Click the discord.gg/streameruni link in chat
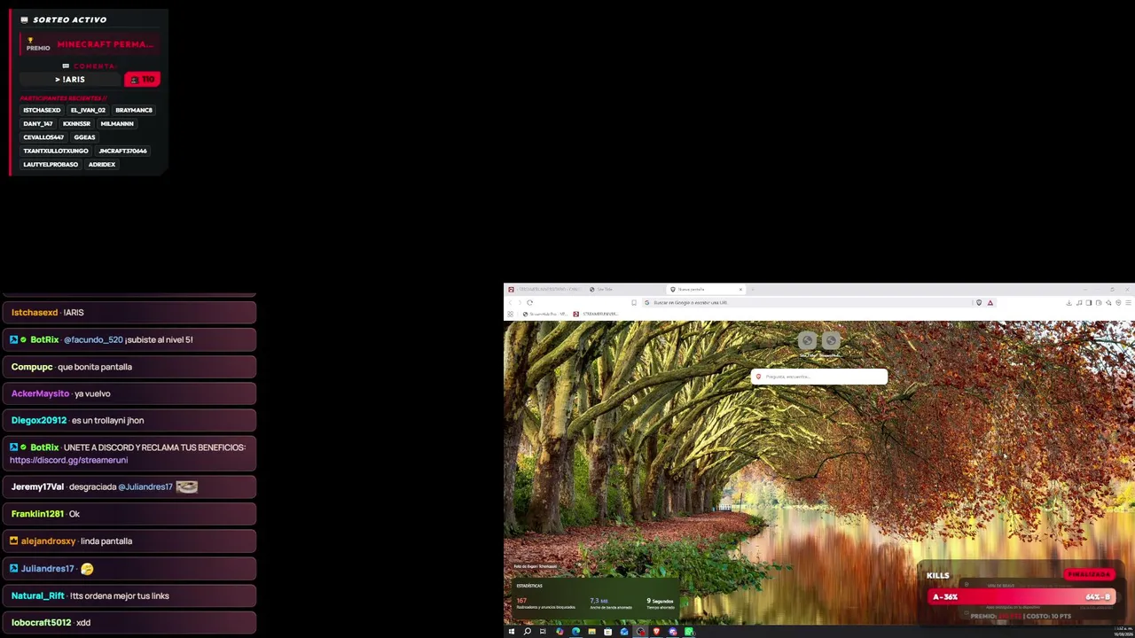 click(x=69, y=461)
